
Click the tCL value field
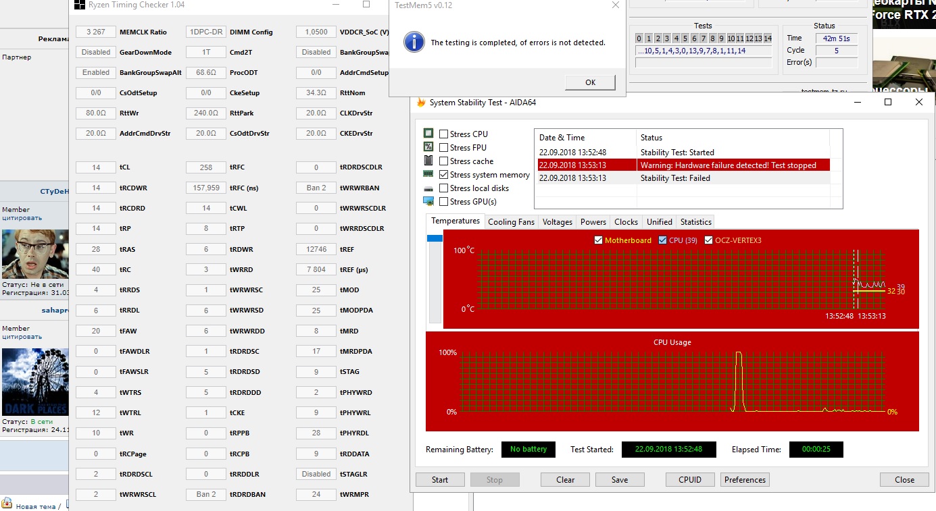click(96, 167)
